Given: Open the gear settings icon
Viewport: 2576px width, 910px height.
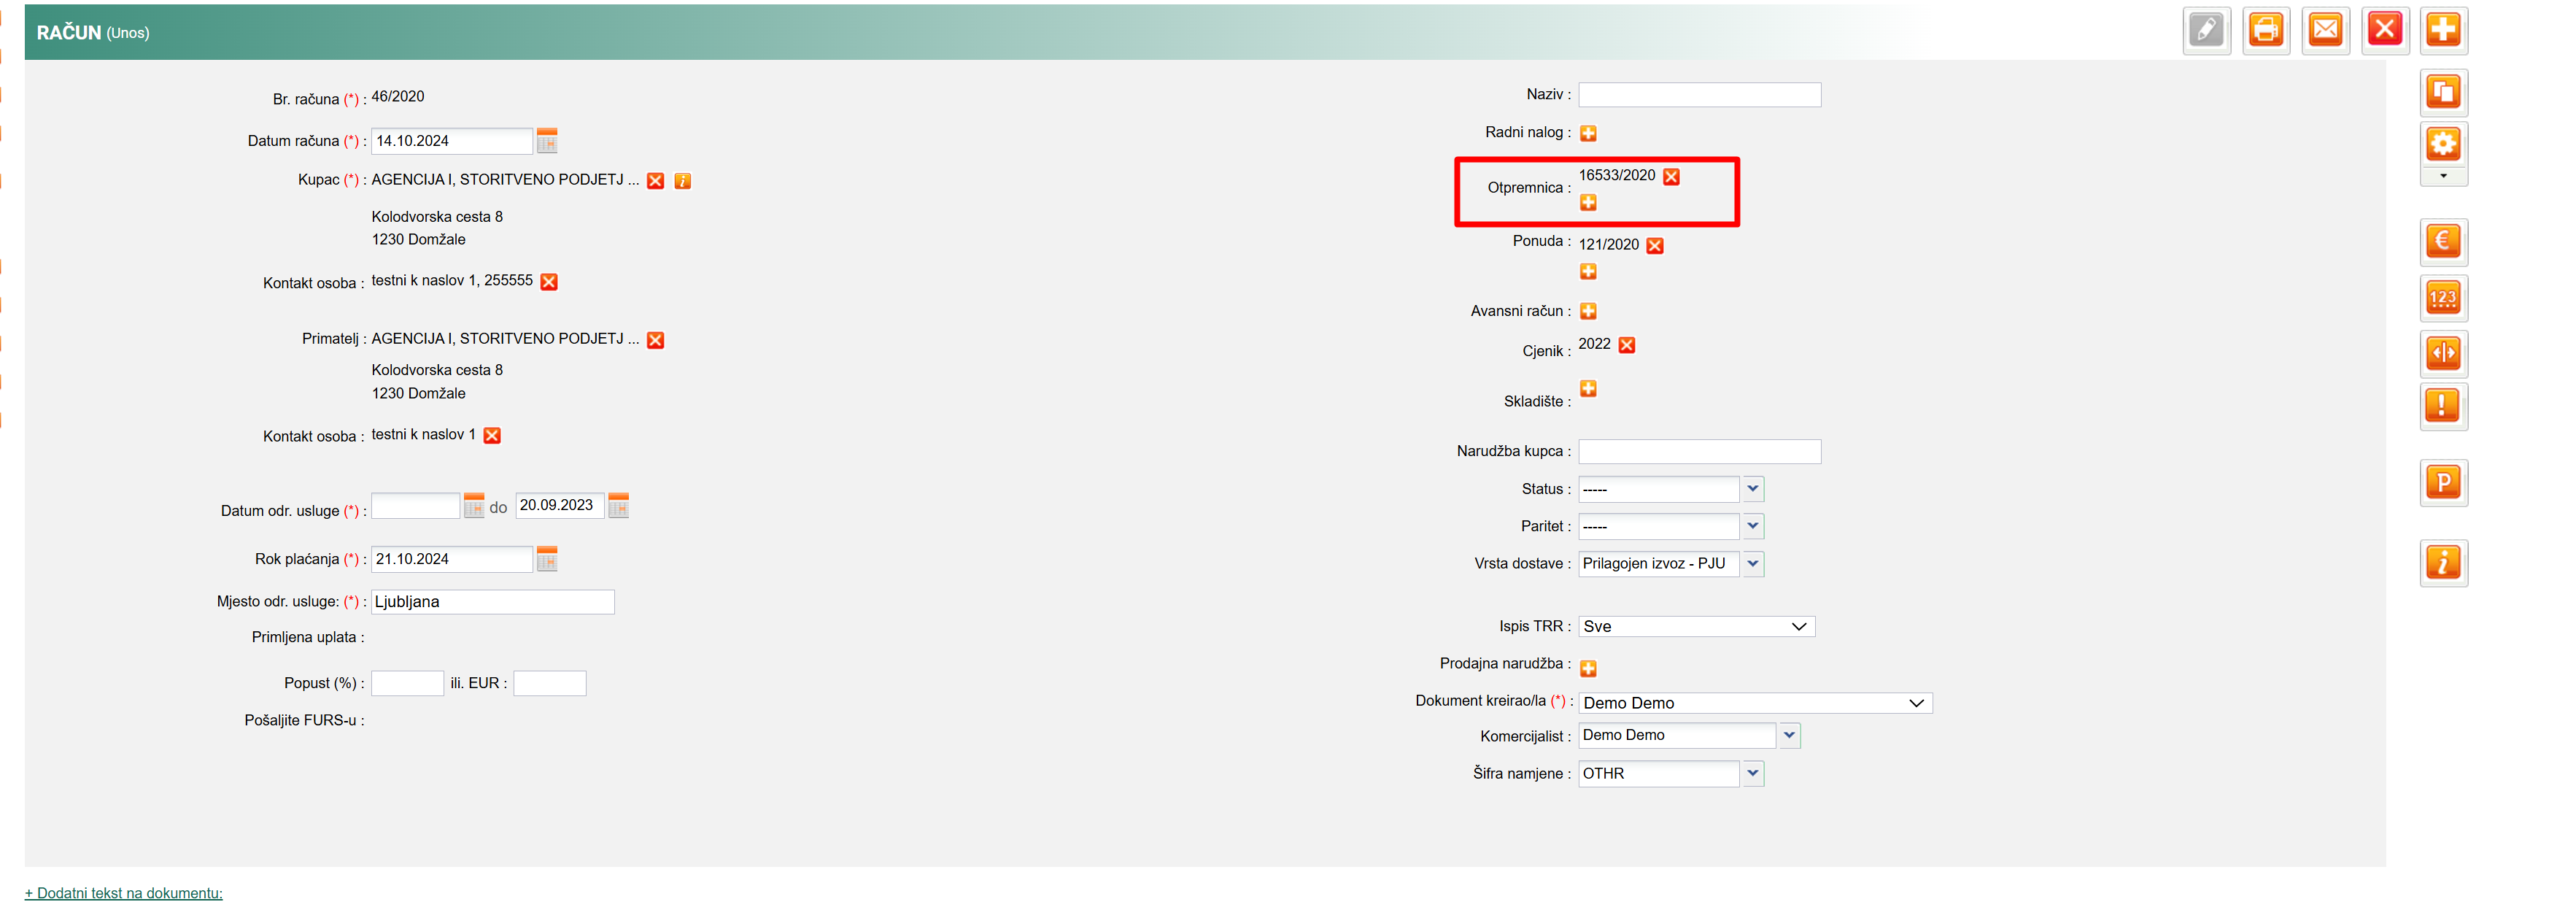Looking at the screenshot, I should (x=2443, y=145).
